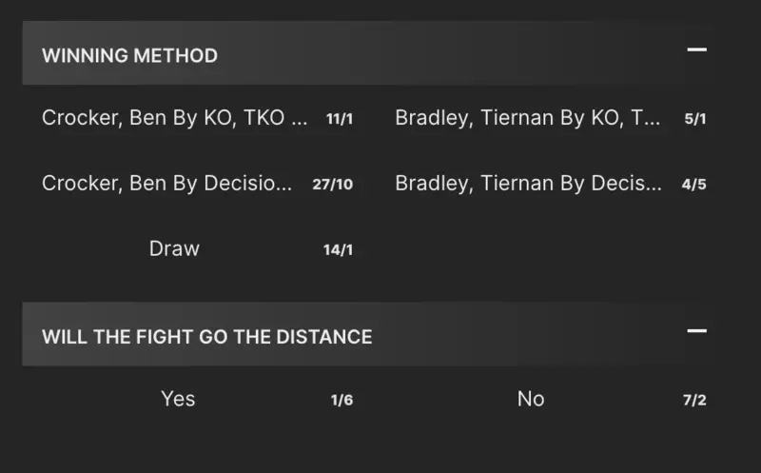Select the Draw outcome label
The height and width of the screenshot is (473, 761).
[x=174, y=248]
